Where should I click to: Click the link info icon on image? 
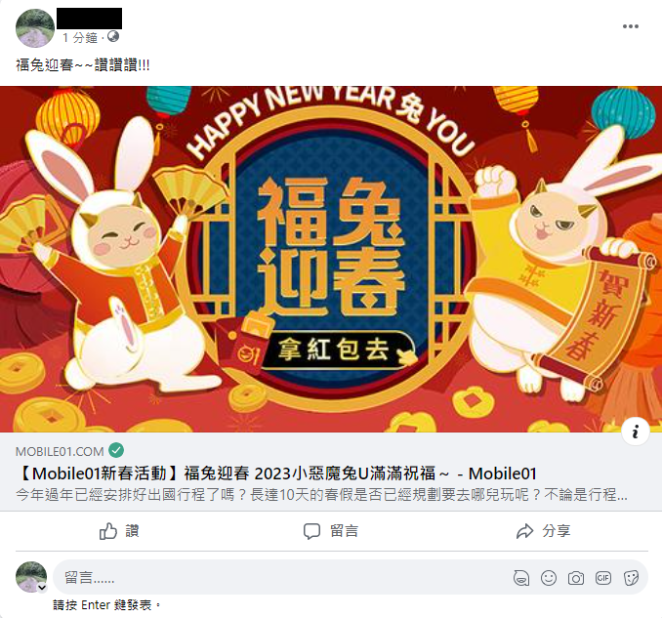(x=635, y=432)
